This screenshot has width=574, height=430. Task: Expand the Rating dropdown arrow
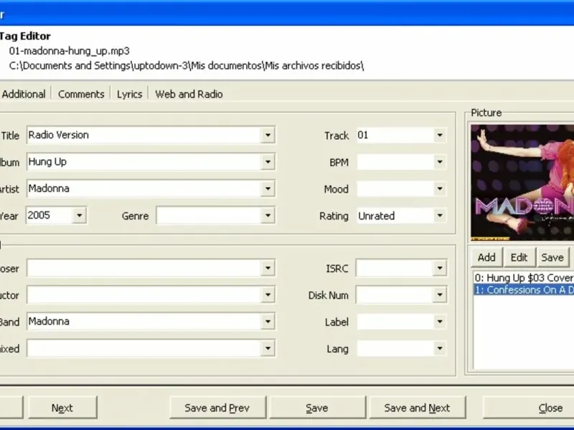(x=440, y=216)
